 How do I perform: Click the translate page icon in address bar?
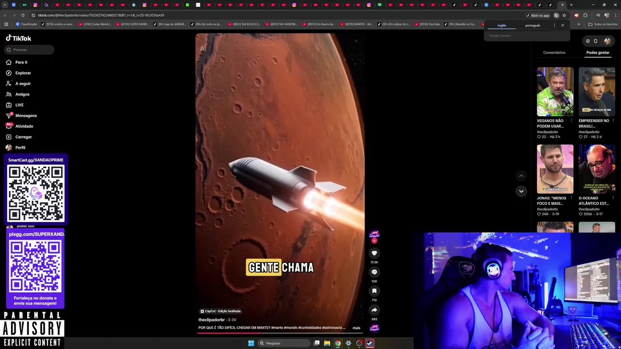556,16
